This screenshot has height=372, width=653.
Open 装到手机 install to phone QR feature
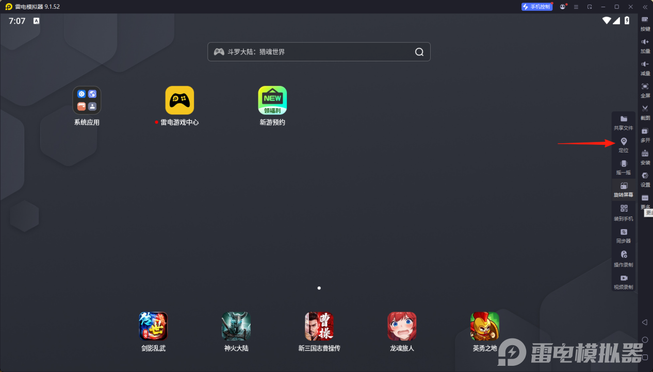coord(624,211)
